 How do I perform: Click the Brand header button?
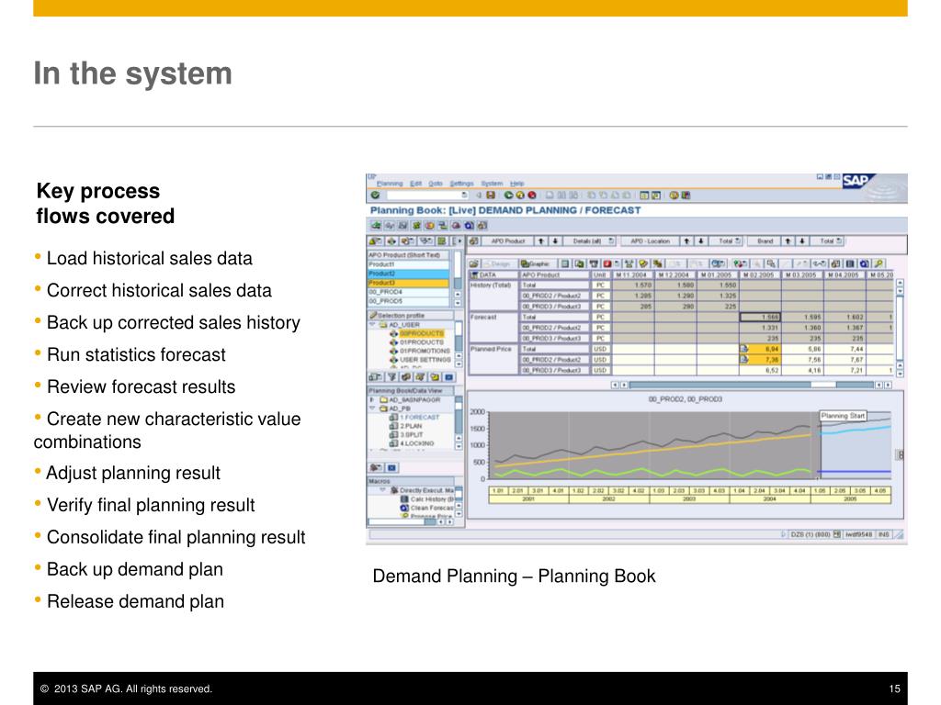pos(764,241)
